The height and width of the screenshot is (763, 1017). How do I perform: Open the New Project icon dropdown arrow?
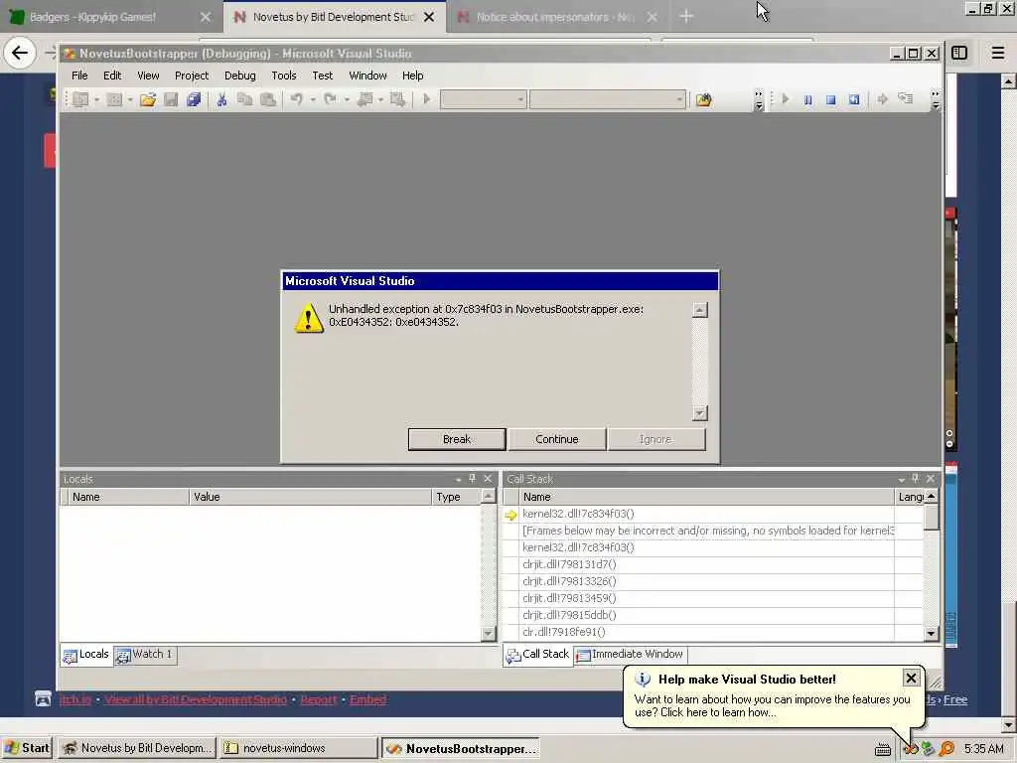[x=96, y=99]
